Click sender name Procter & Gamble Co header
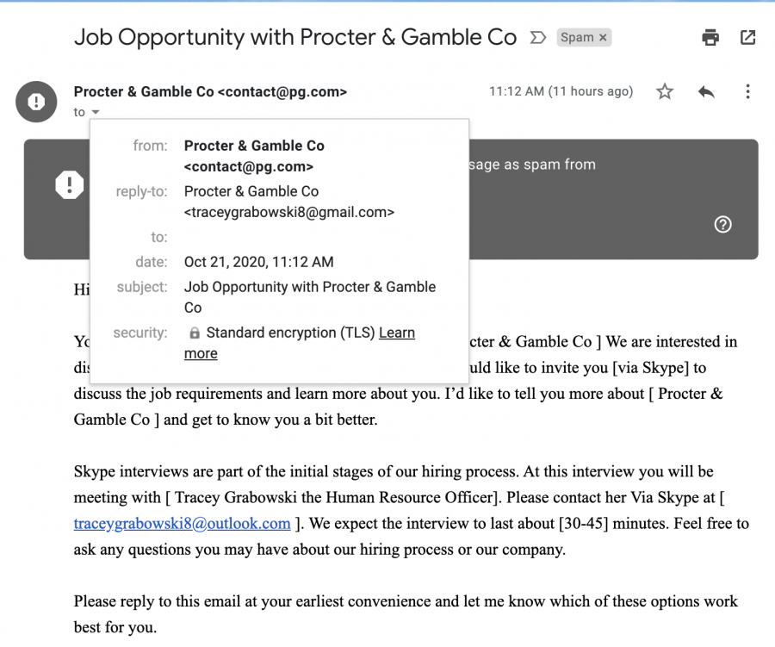This screenshot has width=775, height=647. click(143, 92)
